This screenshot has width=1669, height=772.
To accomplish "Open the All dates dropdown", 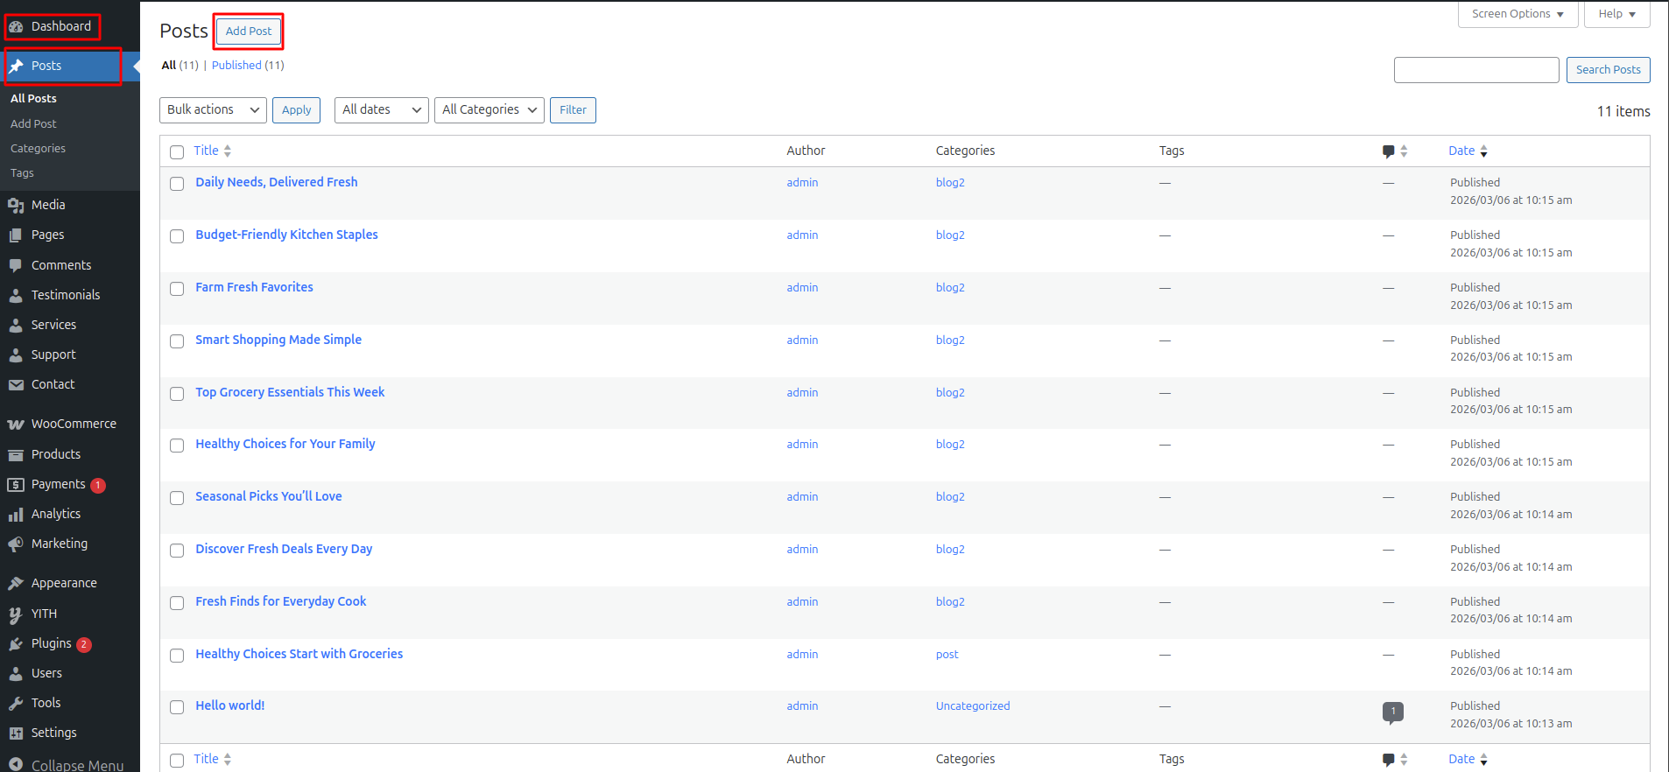I will [382, 110].
